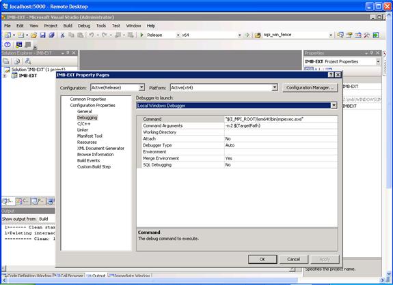Click the Redo arrow icon
The width and height of the screenshot is (393, 285).
(x=105, y=35)
